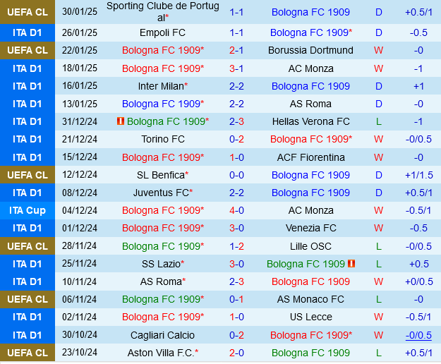Open the 4-0 score against AC Monza

coord(236,210)
